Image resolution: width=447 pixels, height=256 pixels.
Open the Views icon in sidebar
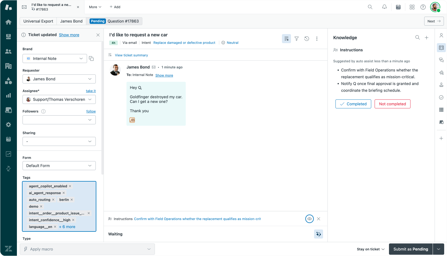point(8,37)
